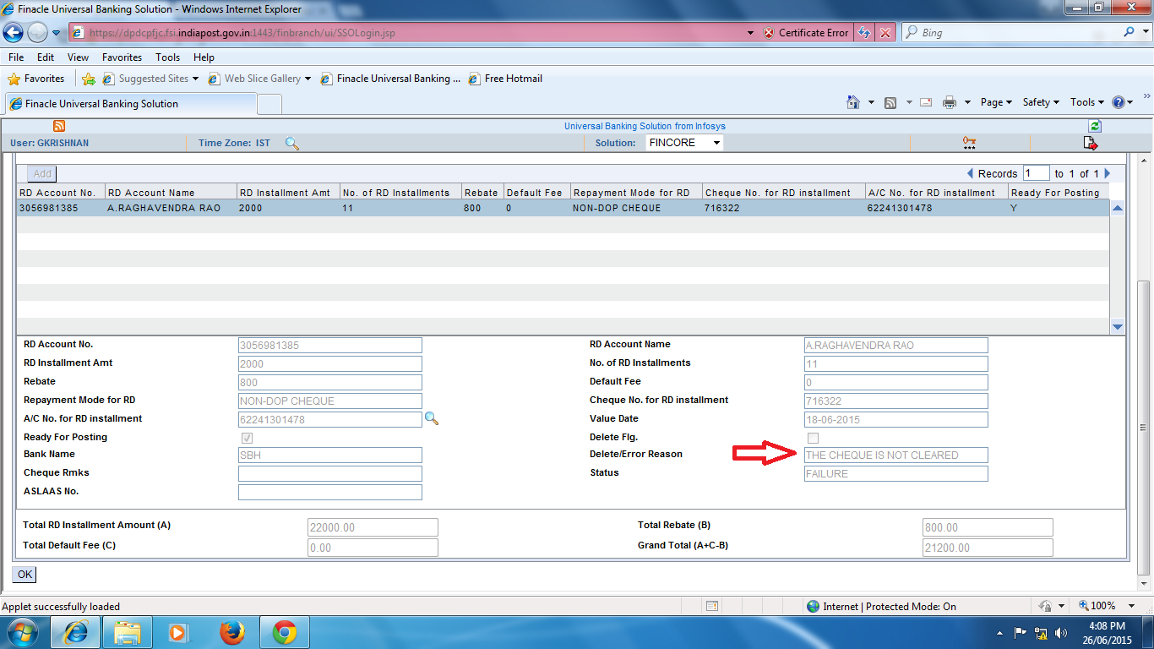This screenshot has width=1154, height=649.
Task: Open the Suggested Sites dropdown
Action: pyautogui.click(x=152, y=77)
